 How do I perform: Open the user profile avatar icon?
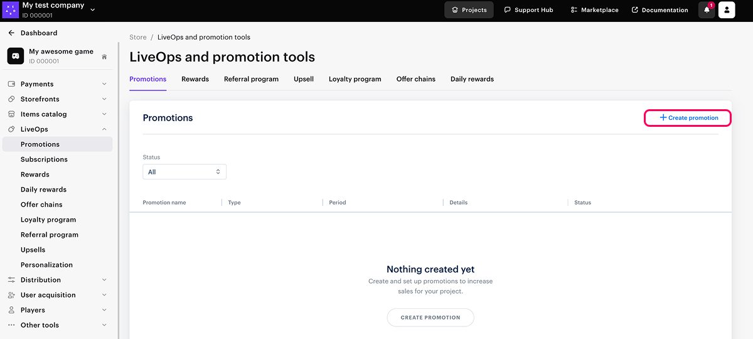tap(727, 10)
